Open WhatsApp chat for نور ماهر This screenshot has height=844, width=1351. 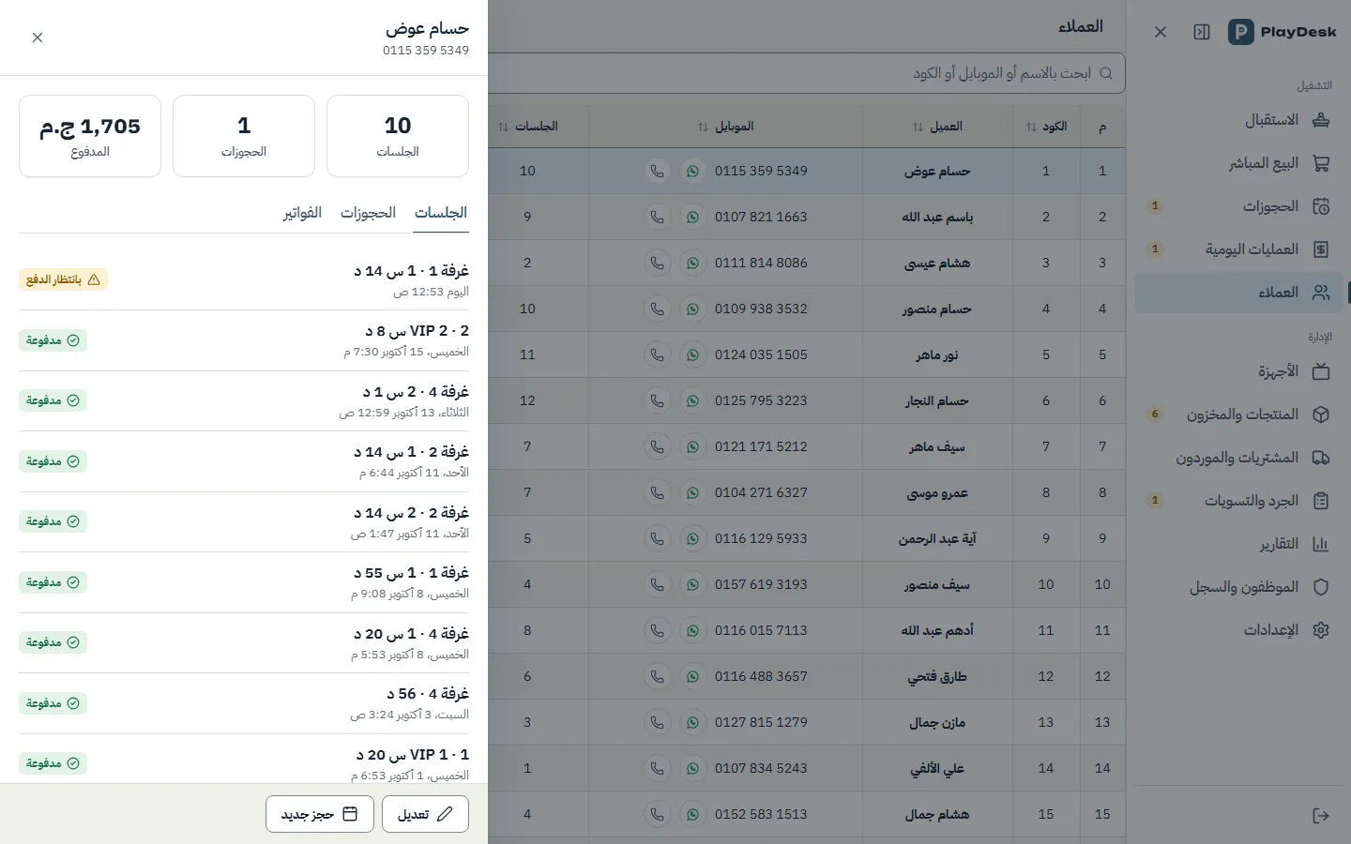click(x=692, y=354)
